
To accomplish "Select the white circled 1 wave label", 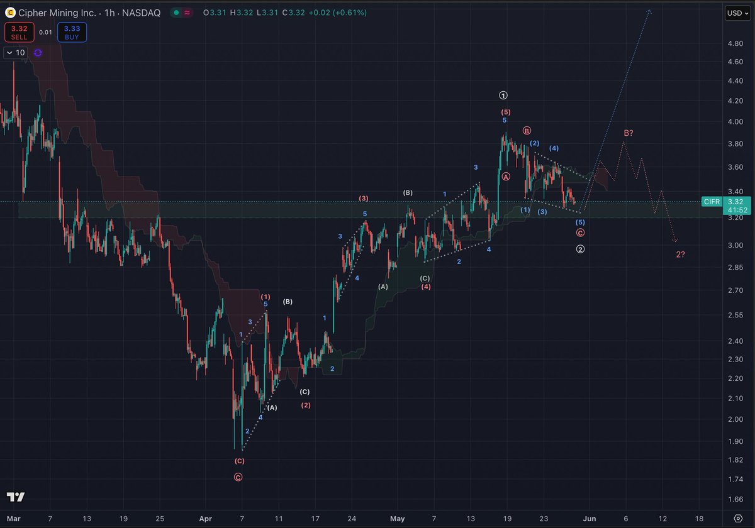I will [503, 96].
